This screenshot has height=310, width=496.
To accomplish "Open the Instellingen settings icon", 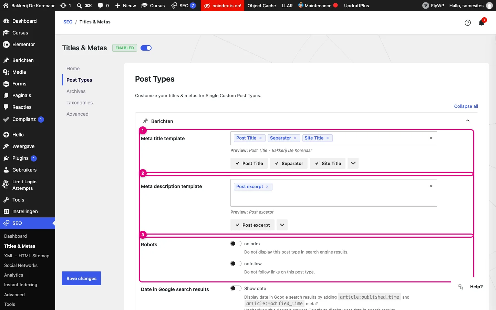I will pyautogui.click(x=6, y=211).
